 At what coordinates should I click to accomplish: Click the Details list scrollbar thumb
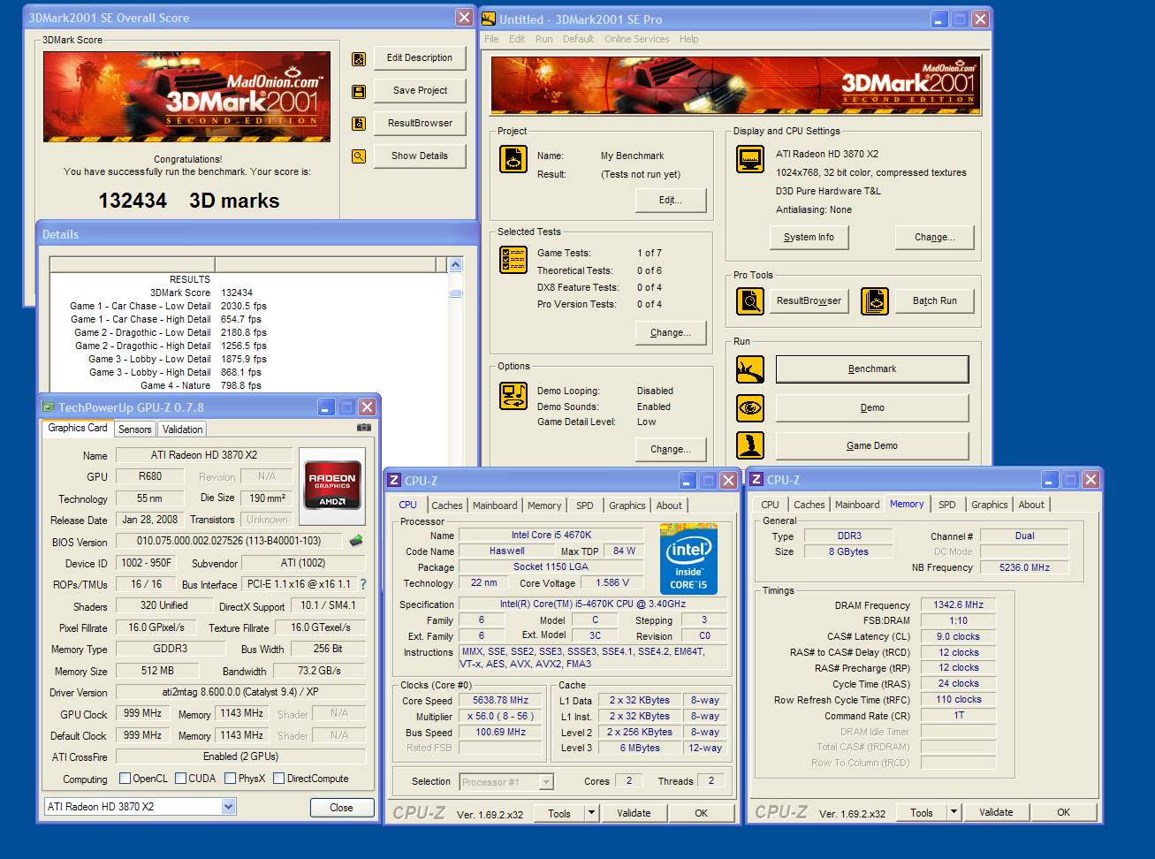456,293
